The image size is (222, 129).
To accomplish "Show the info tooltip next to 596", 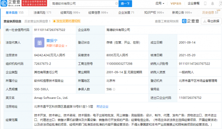I will [x=114, y=89].
